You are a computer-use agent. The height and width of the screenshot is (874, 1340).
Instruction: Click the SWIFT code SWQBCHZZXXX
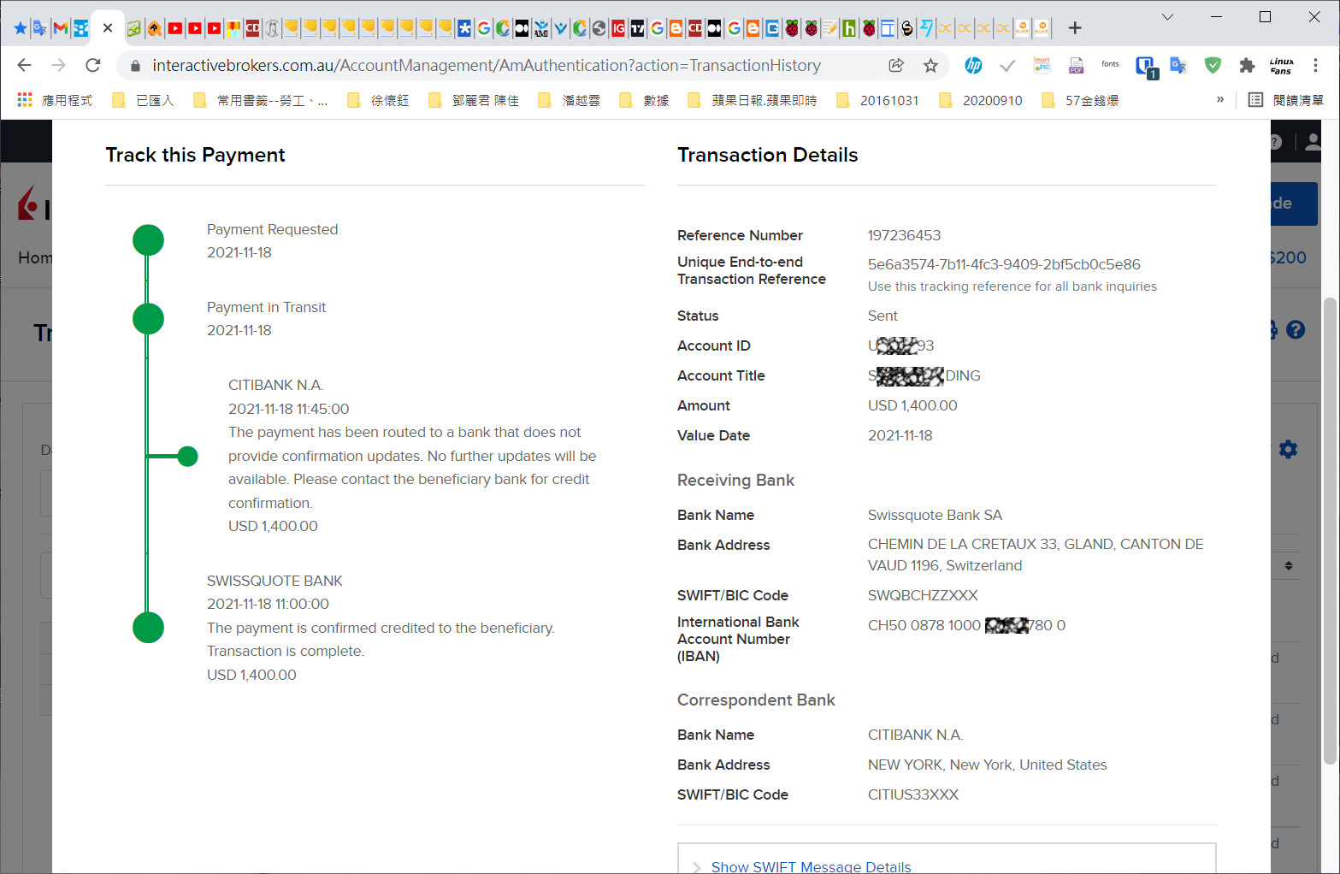(923, 595)
